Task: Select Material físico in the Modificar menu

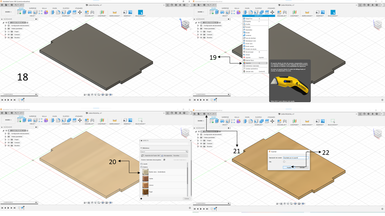Action: pos(255,60)
